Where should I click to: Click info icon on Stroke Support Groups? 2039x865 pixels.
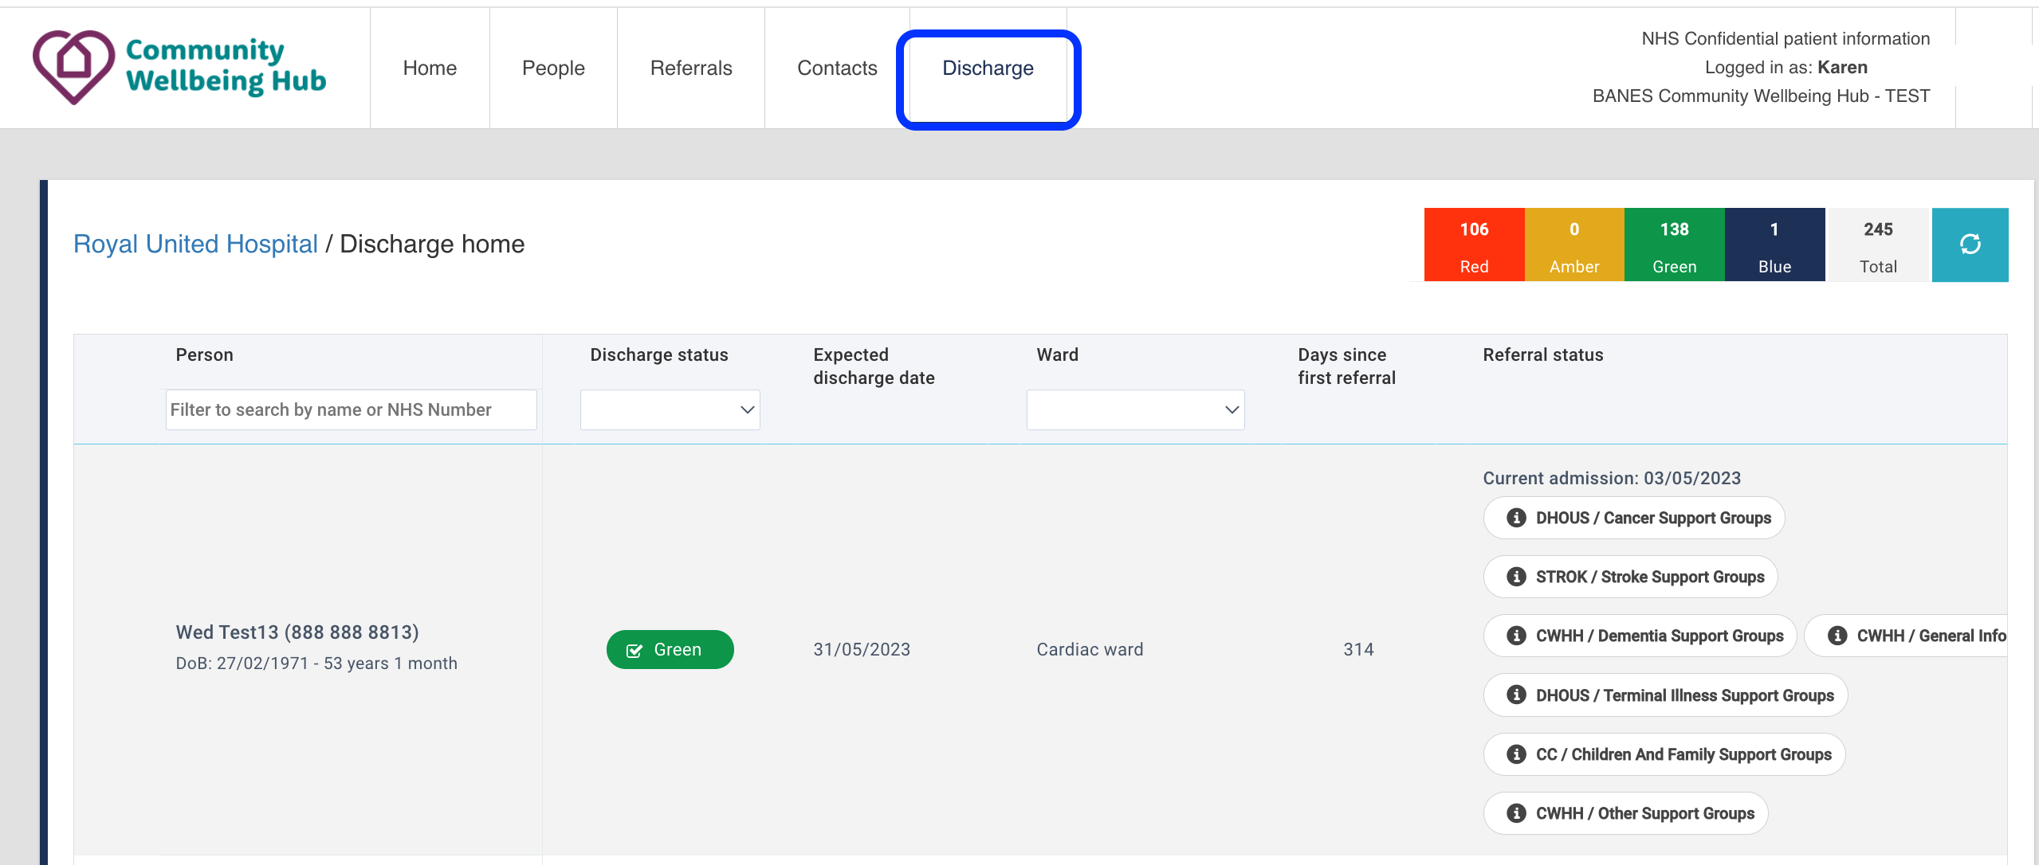(x=1516, y=577)
